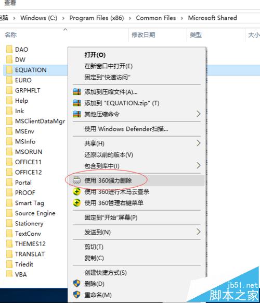Click the shield icon next to 删除(D)
Image resolution: width=260 pixels, height=303 pixels.
coord(77,284)
